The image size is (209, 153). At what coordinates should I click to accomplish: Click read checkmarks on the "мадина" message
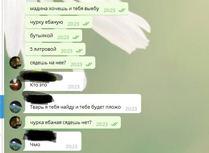click(122, 10)
